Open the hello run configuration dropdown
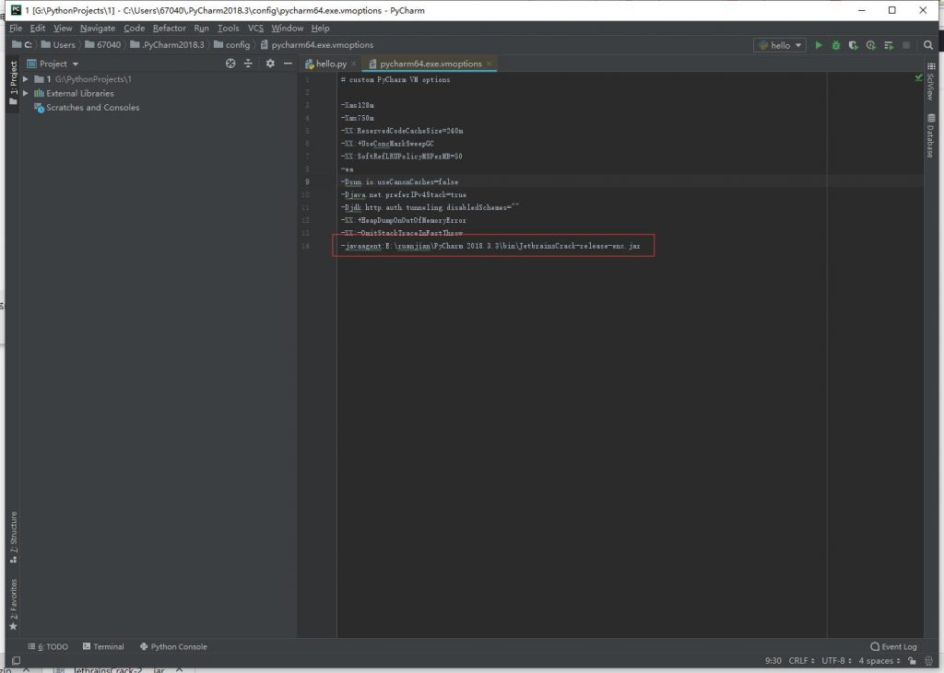944x673 pixels. coord(780,45)
